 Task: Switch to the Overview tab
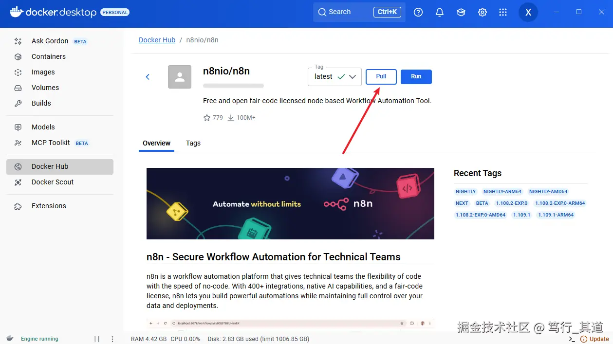click(156, 143)
